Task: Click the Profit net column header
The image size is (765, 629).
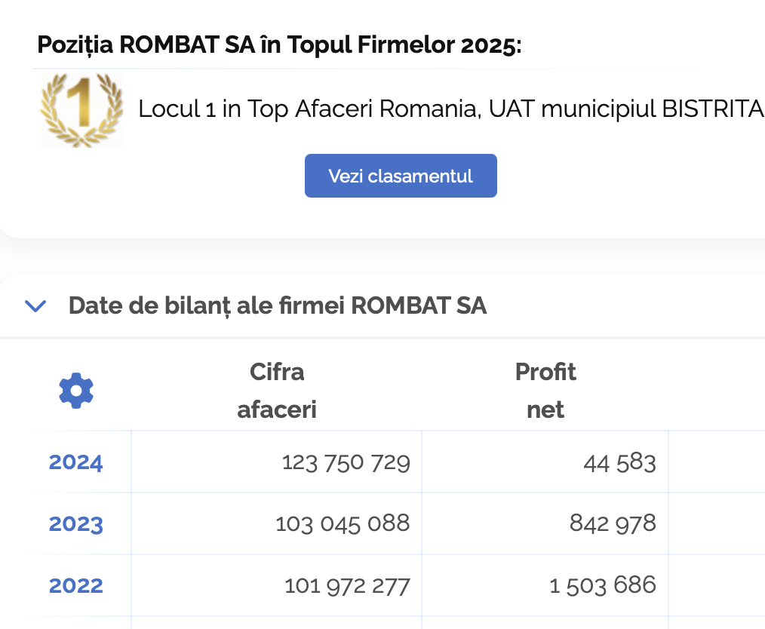Action: coord(545,390)
